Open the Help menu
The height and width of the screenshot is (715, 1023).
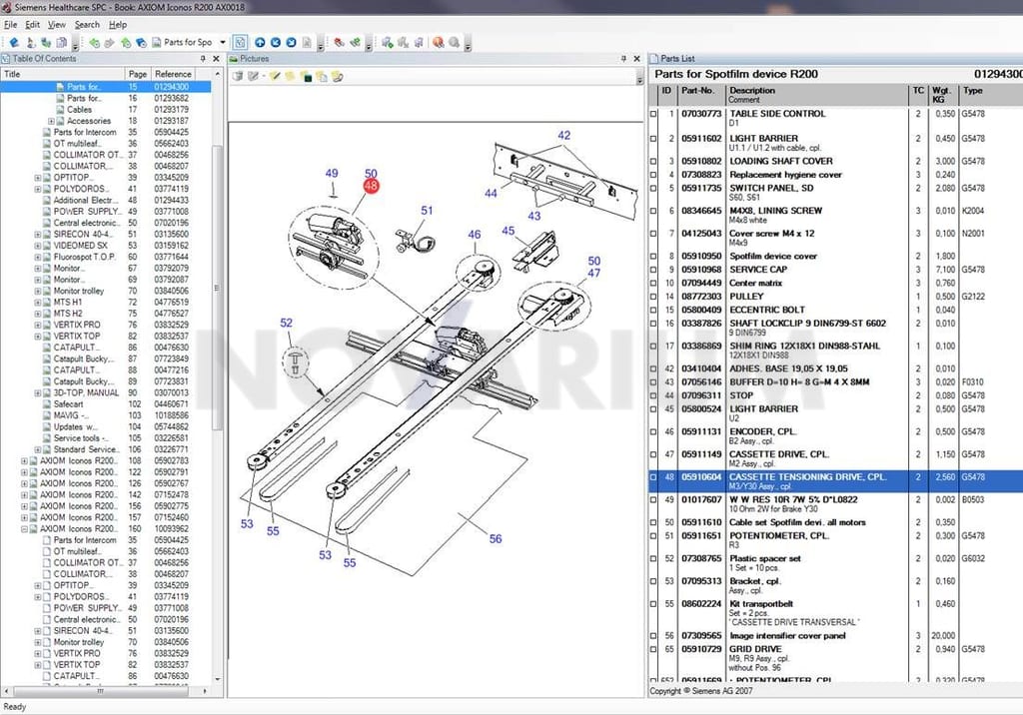coord(118,25)
